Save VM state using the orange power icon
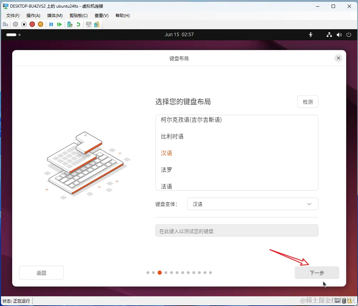This screenshot has height=306, width=358. 40,24
